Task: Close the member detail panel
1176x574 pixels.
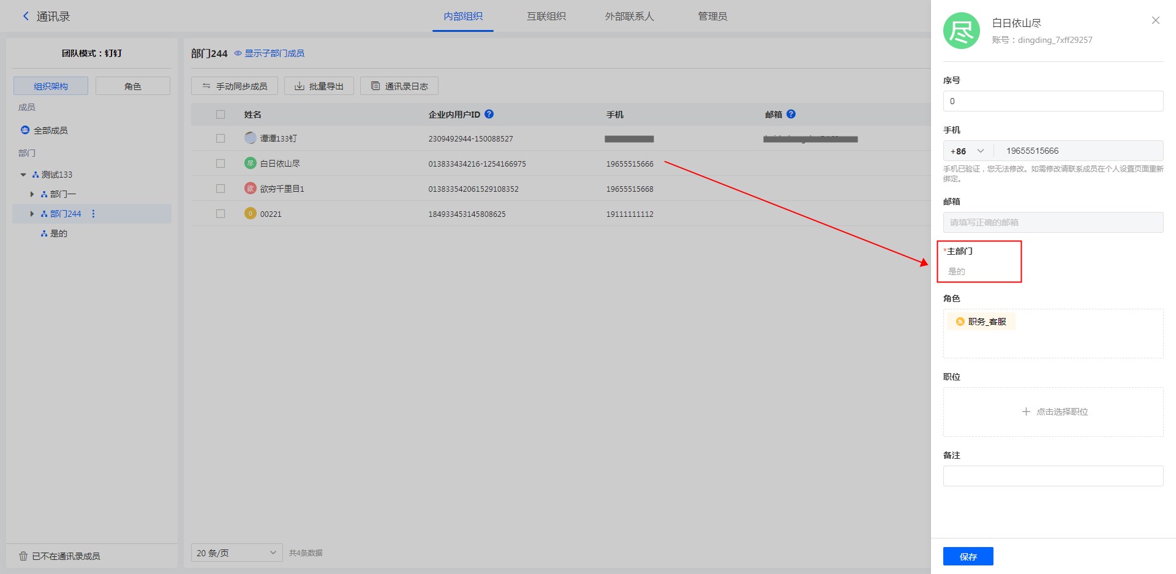Action: (1155, 20)
